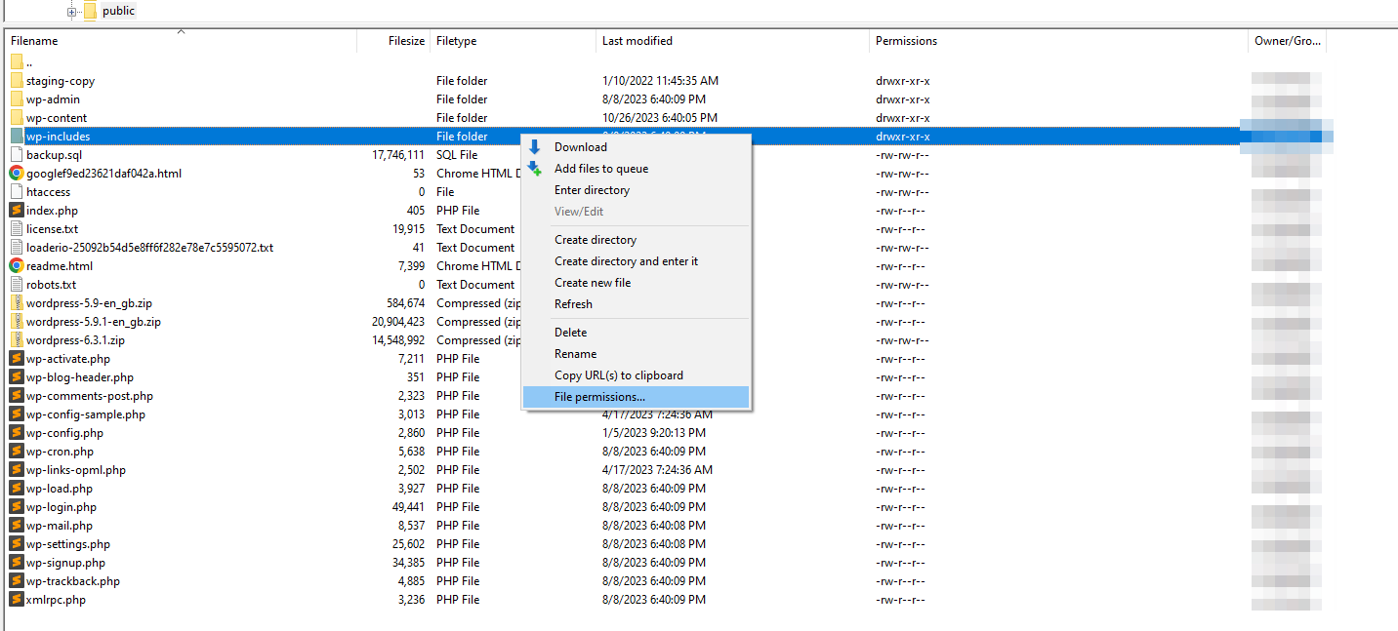Click the 1/10/2022 11:45:35 AM modified date
The image size is (1398, 631).
coord(660,81)
